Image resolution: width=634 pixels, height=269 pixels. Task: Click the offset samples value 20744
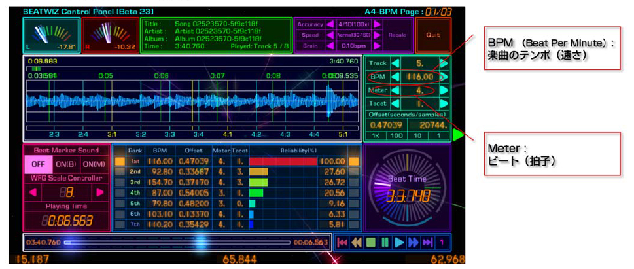(429, 126)
